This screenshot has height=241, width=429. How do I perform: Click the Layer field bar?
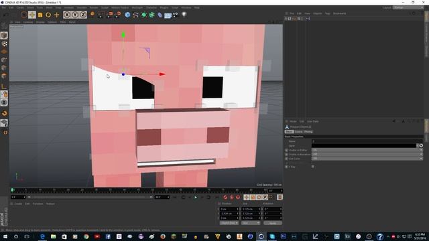pyautogui.click(x=364, y=146)
